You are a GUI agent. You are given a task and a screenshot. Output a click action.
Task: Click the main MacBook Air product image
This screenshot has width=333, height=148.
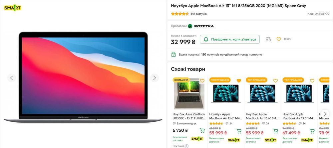click(83, 76)
